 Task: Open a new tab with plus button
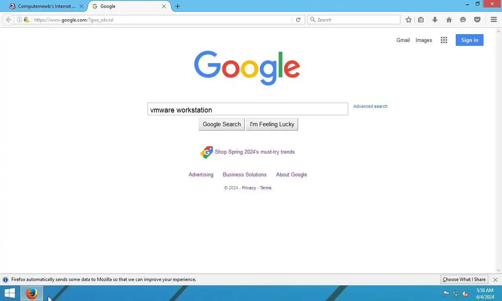(178, 6)
